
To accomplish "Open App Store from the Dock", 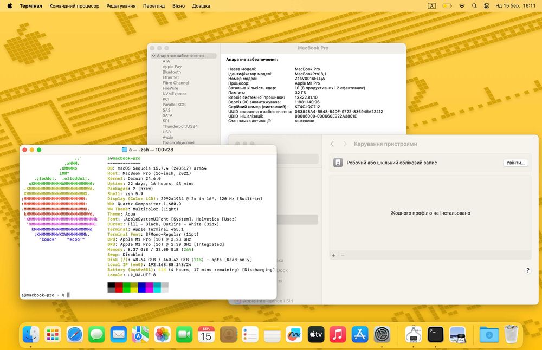I will tap(360, 334).
